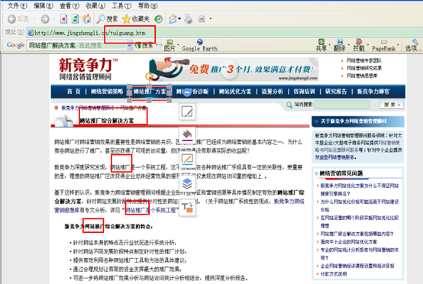Click the Edit page icon after printer
This screenshot has height=284, width=423.
[x=202, y=19]
